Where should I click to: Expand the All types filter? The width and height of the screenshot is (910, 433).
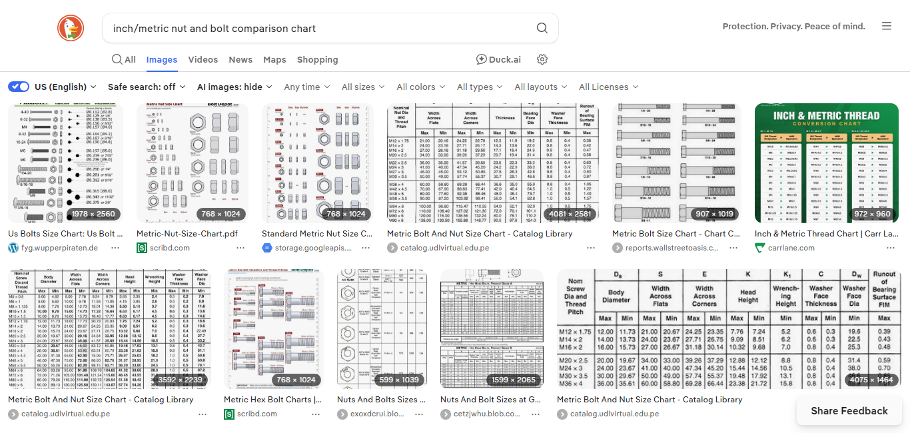click(480, 87)
